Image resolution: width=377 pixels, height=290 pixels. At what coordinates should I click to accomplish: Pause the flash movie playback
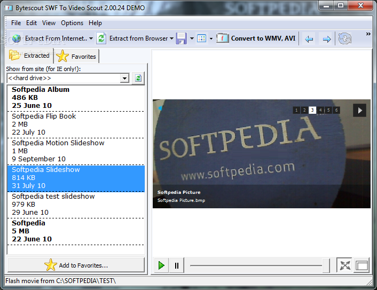coord(176,265)
